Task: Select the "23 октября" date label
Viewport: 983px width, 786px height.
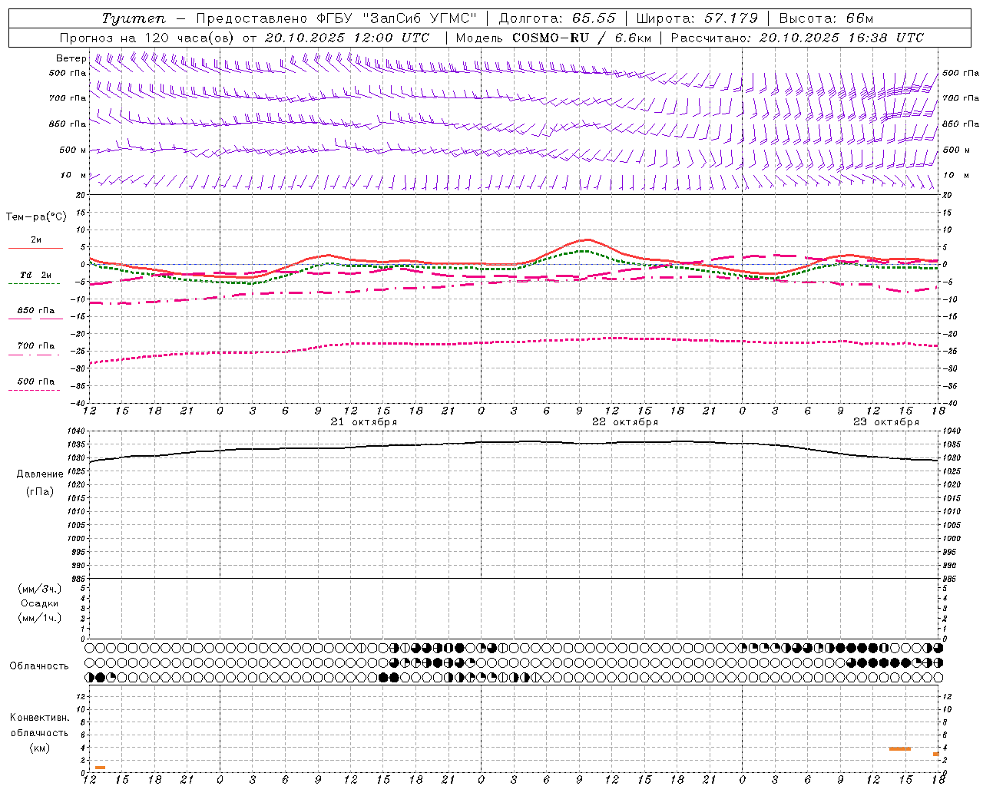Action: (x=886, y=422)
